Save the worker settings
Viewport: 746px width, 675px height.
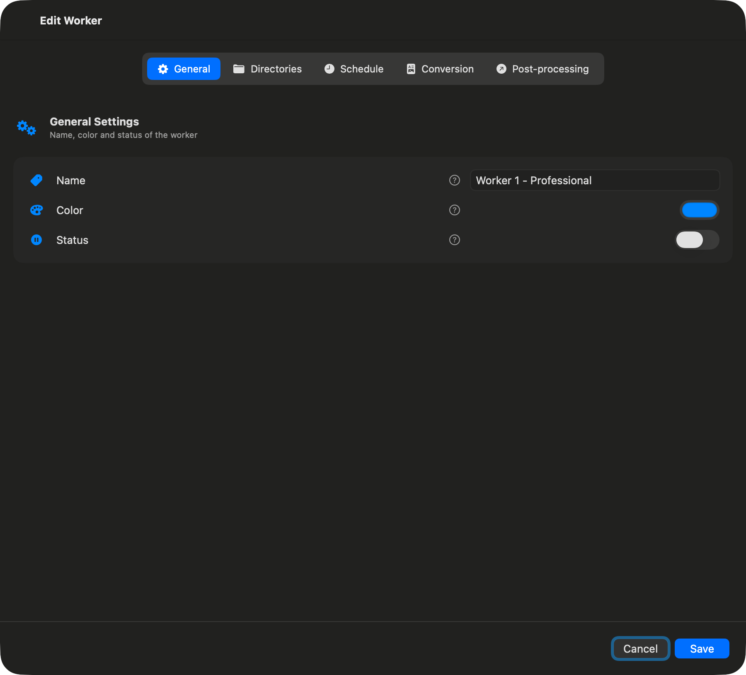702,648
